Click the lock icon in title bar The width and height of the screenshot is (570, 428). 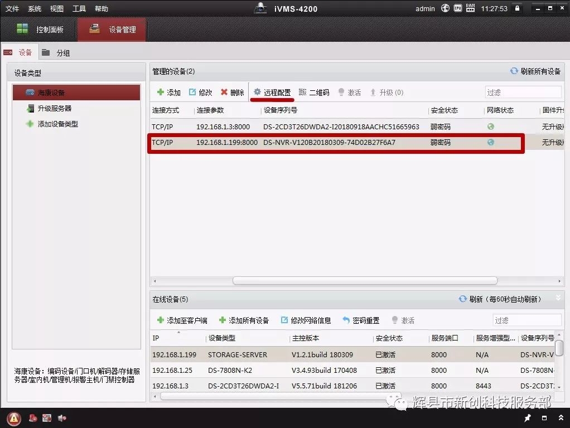[517, 8]
